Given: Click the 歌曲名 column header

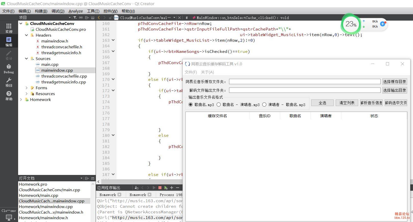Looking at the screenshot, I should click(295, 116).
